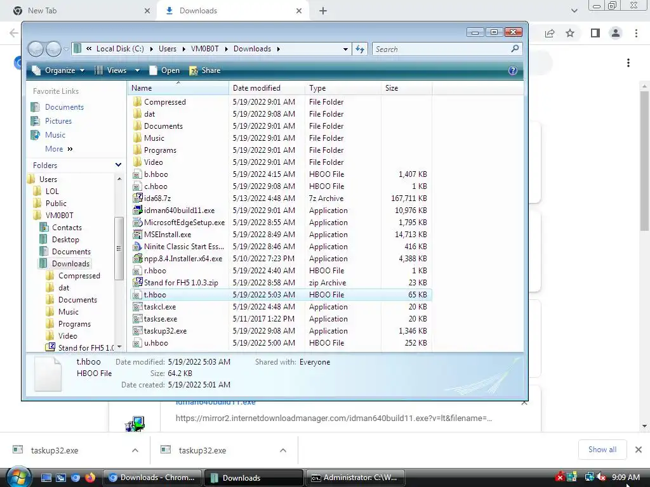The width and height of the screenshot is (650, 487).
Task: Click the search magnifier icon
Action: click(515, 49)
